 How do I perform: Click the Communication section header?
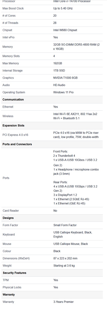tap(13, 99)
